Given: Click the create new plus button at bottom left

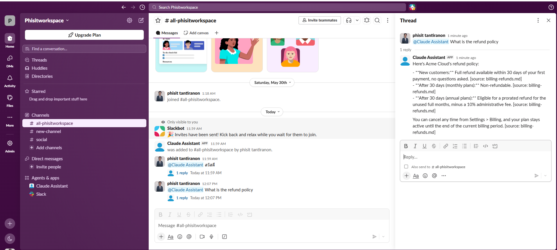Looking at the screenshot, I should [10, 224].
